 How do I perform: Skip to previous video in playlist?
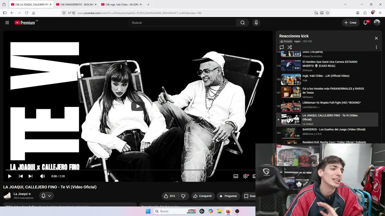point(20,176)
